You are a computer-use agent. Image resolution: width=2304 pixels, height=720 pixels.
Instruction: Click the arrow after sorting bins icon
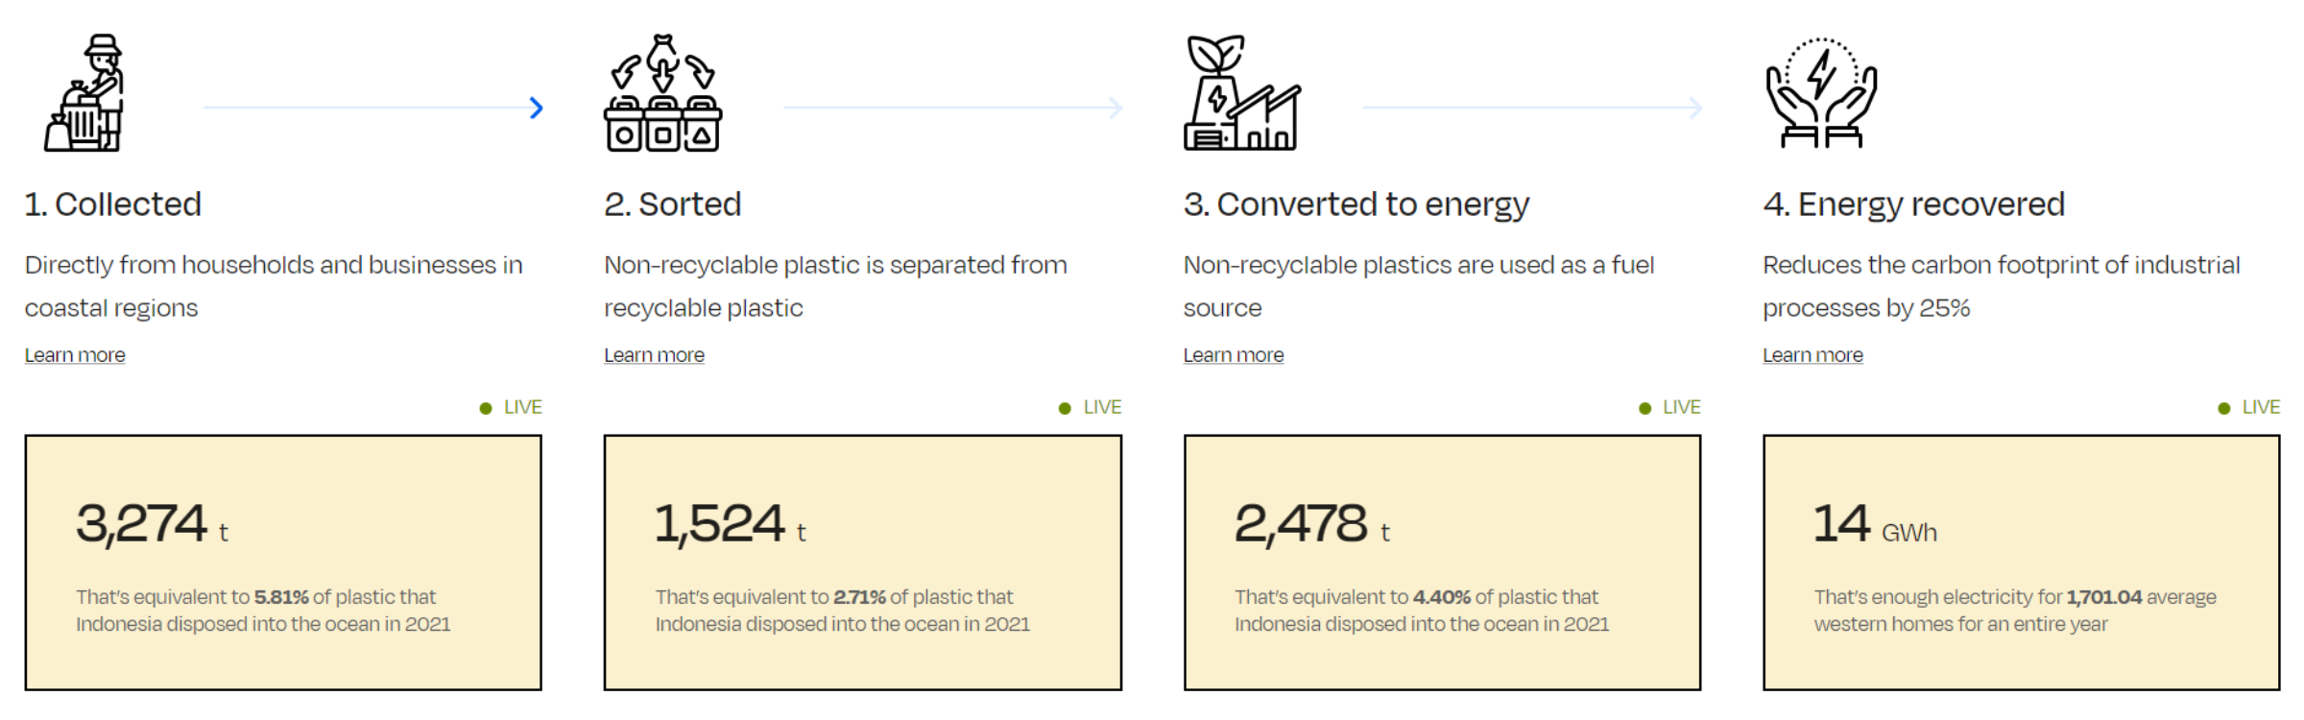1116,108
